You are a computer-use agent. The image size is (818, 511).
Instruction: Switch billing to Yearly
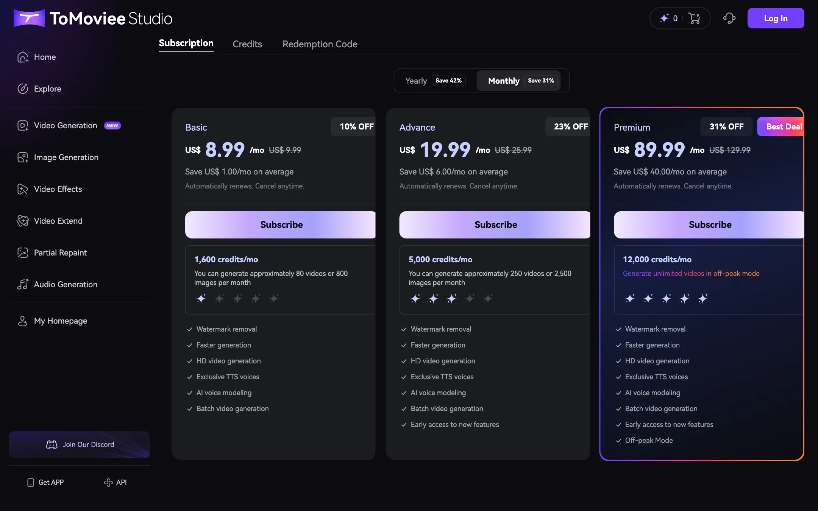pyautogui.click(x=435, y=81)
